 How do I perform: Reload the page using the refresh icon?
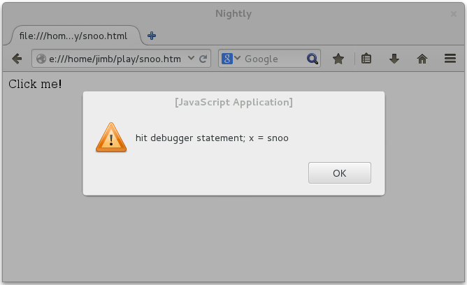[x=203, y=59]
